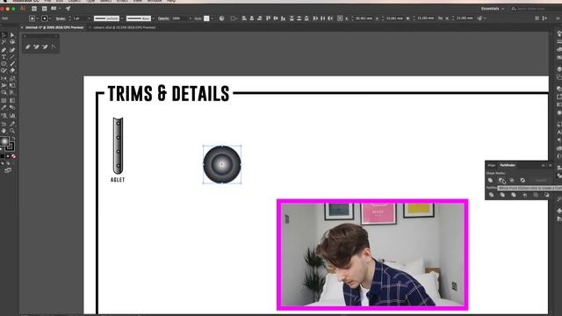Click Exclude shape mode in Pathfinder
Screen dimensions: 562x316
pyautogui.click(x=522, y=180)
